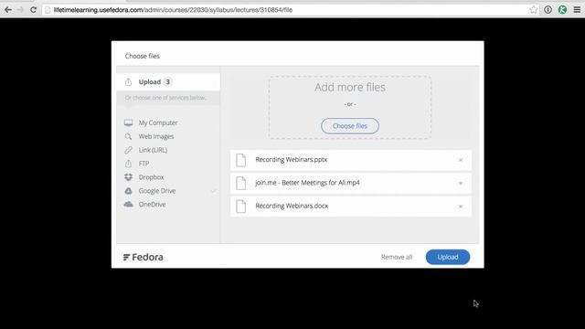Screen dimensions: 585x329
Task: Click the browser forward arrow
Action: pos(20,10)
